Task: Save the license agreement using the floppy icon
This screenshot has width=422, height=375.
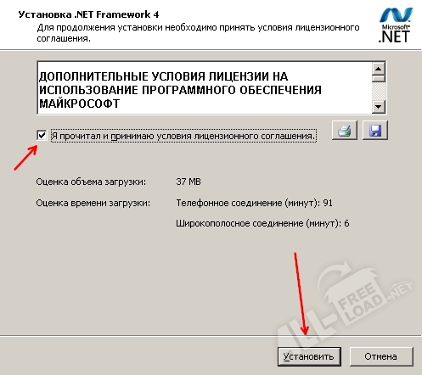Action: coord(375,131)
